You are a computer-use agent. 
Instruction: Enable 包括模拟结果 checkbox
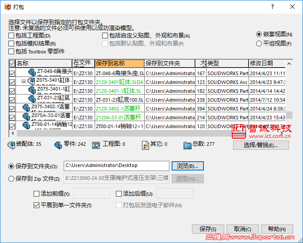click(11, 43)
